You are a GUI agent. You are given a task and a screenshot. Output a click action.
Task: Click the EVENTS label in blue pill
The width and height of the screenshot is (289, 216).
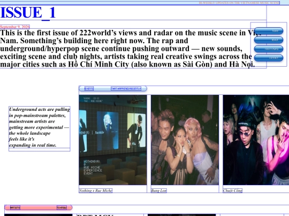click(89, 89)
